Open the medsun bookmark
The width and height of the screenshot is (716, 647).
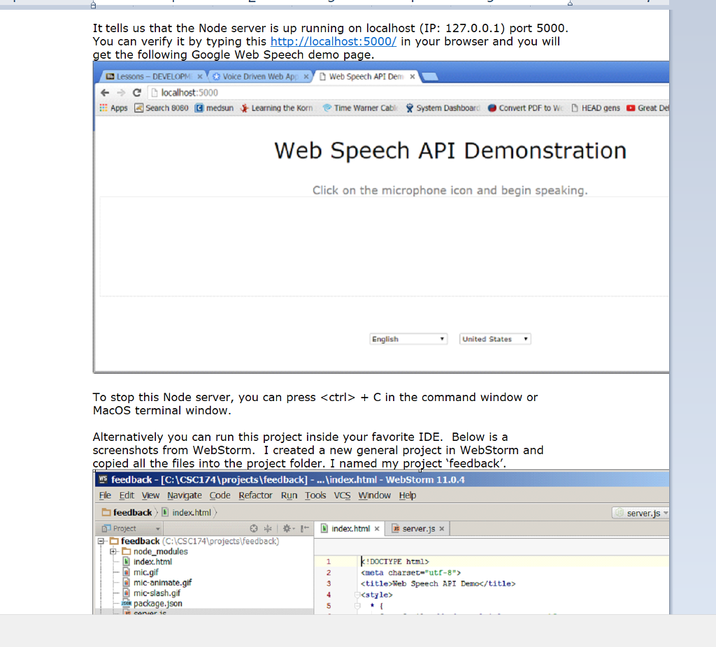click(214, 108)
